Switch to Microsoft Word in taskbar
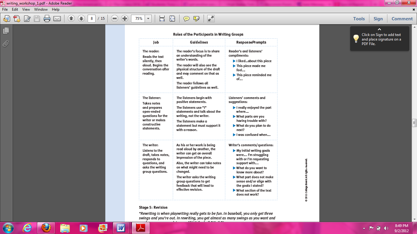The width and height of the screenshot is (417, 234). click(121, 228)
